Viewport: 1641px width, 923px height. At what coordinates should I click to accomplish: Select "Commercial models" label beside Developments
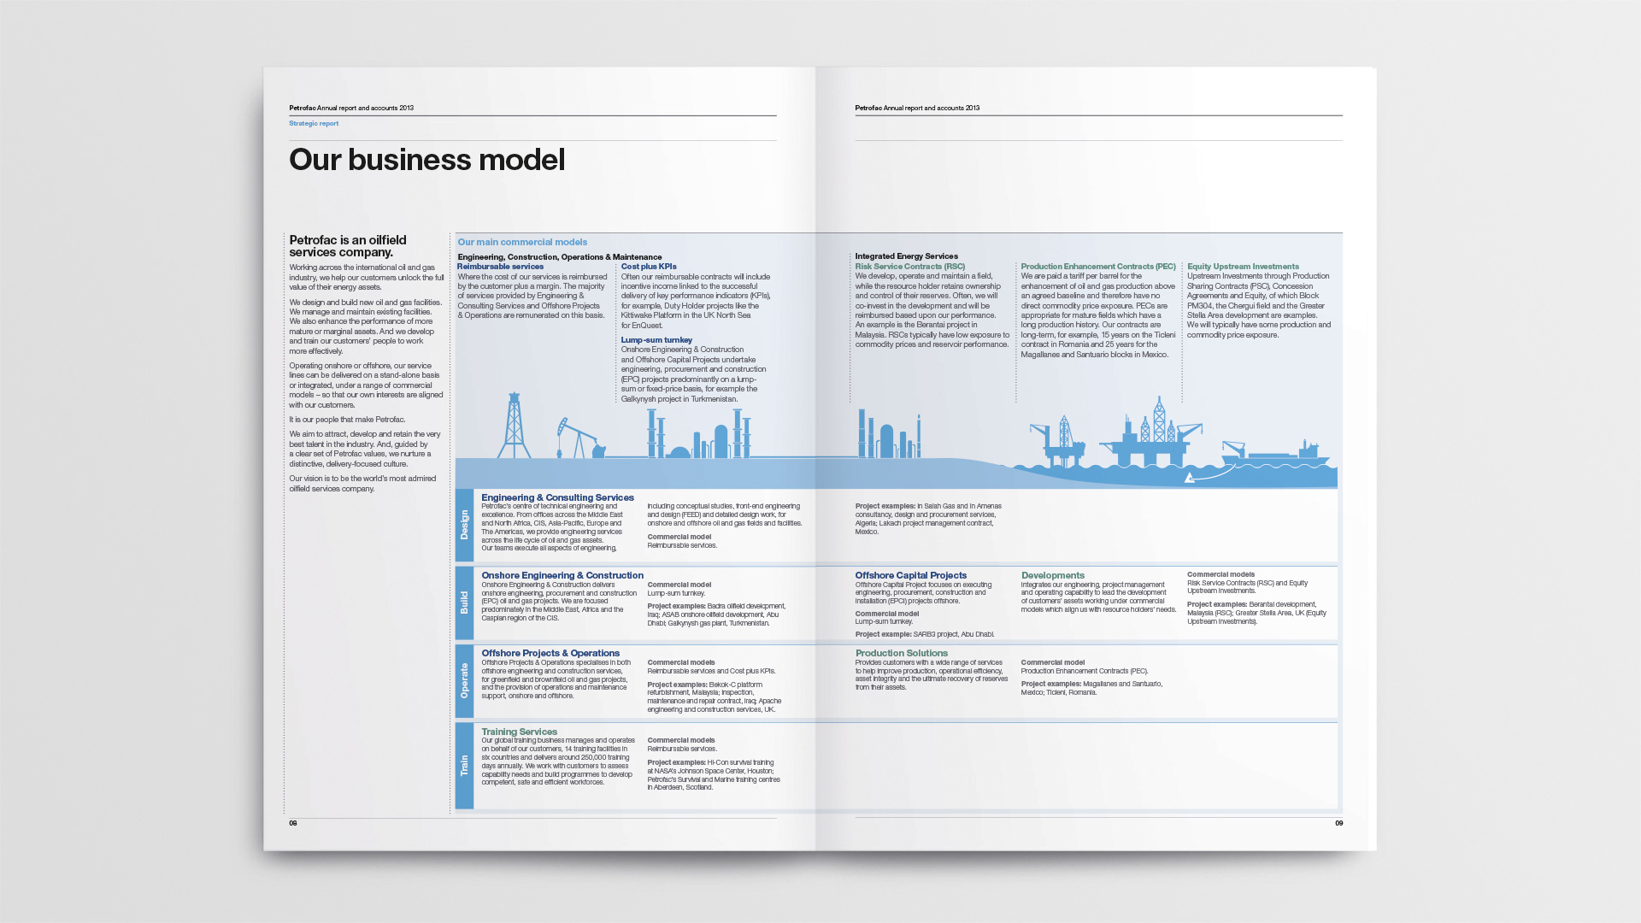(1220, 574)
